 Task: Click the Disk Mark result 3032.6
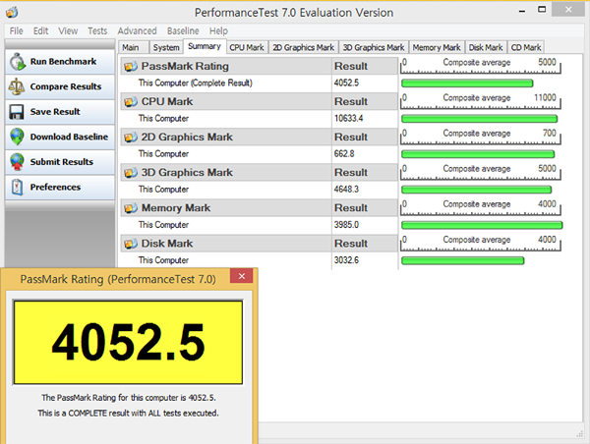pyautogui.click(x=346, y=260)
